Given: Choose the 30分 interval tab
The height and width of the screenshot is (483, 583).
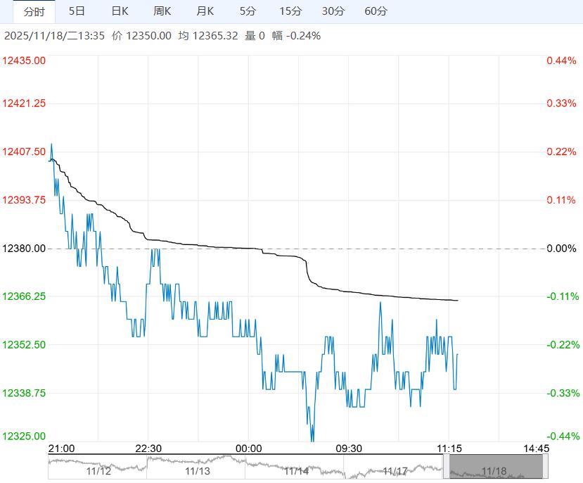Looking at the screenshot, I should [333, 11].
